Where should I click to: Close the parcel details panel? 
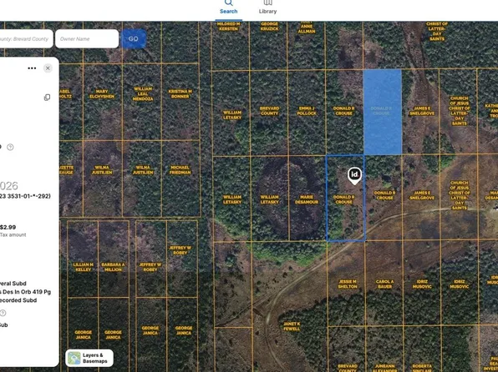48,68
